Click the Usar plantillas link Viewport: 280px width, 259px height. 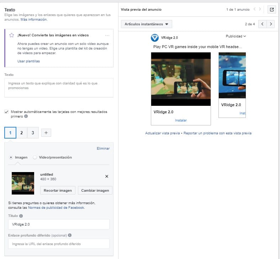coord(28,61)
